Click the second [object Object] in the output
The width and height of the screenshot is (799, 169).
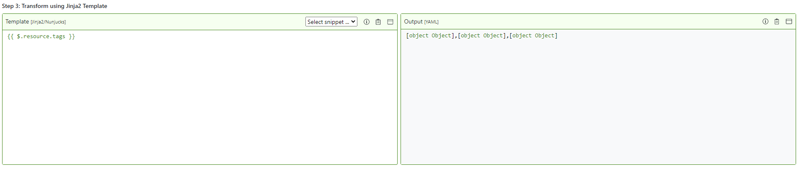[482, 36]
